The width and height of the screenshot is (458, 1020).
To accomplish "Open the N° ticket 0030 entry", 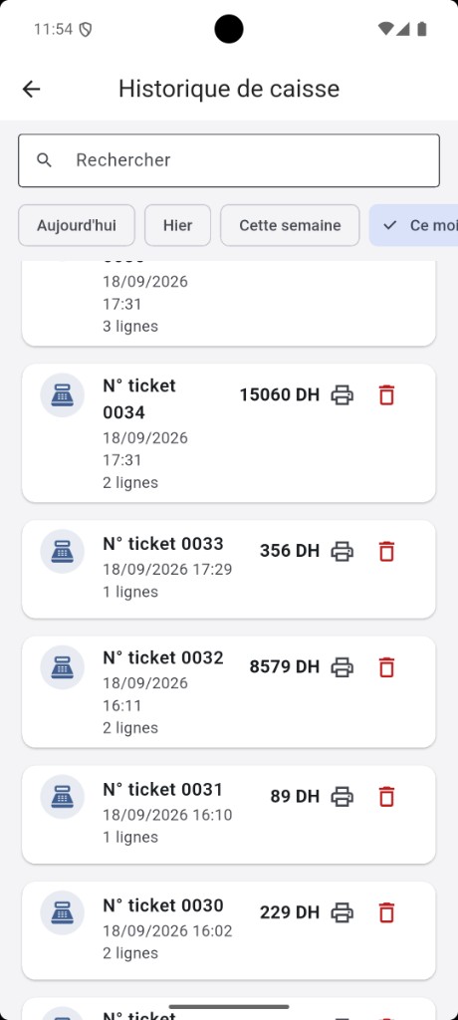I will click(228, 930).
